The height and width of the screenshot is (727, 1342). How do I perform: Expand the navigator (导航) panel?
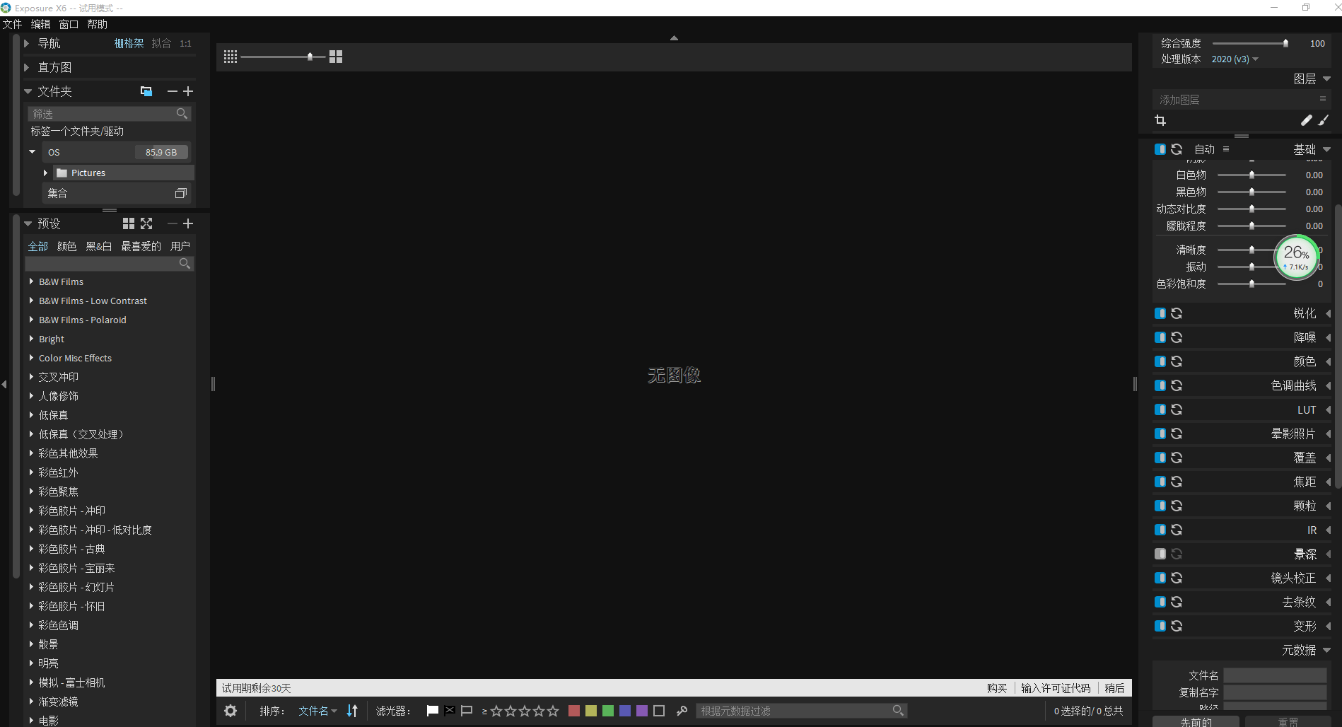click(x=27, y=43)
